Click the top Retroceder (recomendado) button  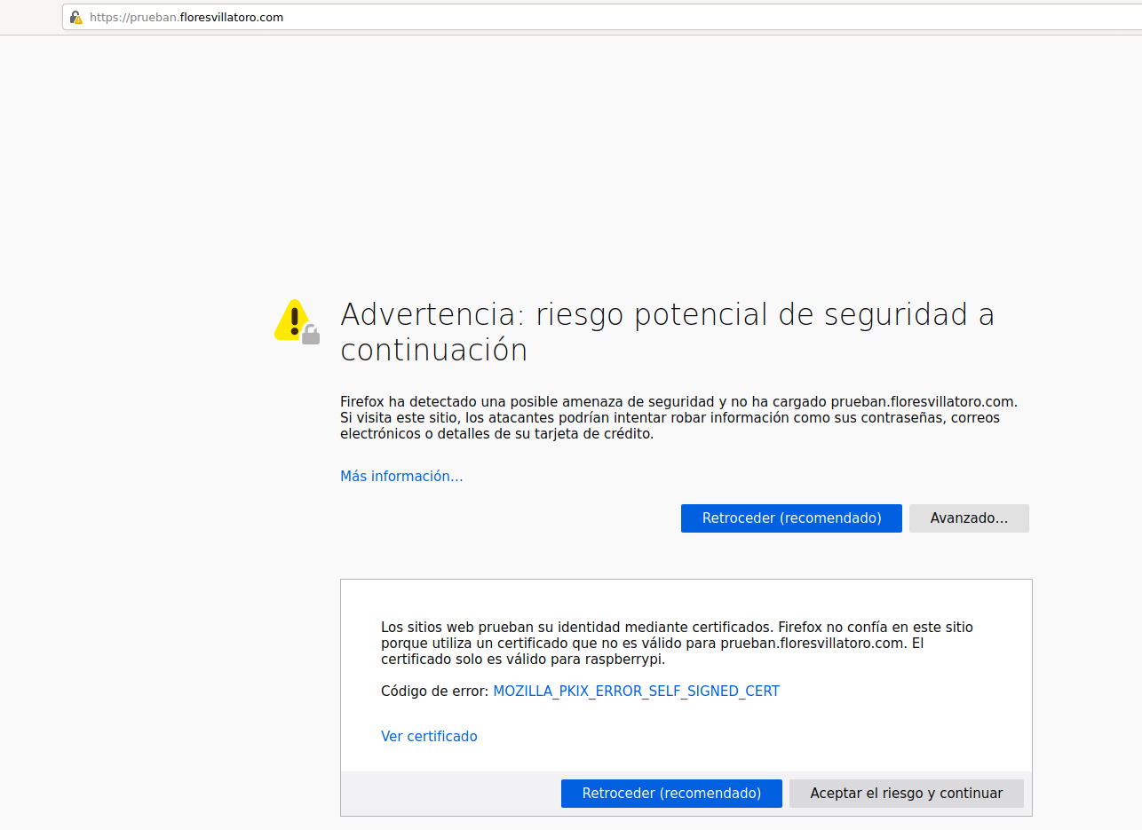[x=791, y=518]
